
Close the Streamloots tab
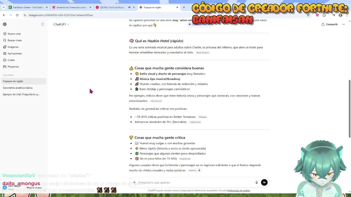90,7
